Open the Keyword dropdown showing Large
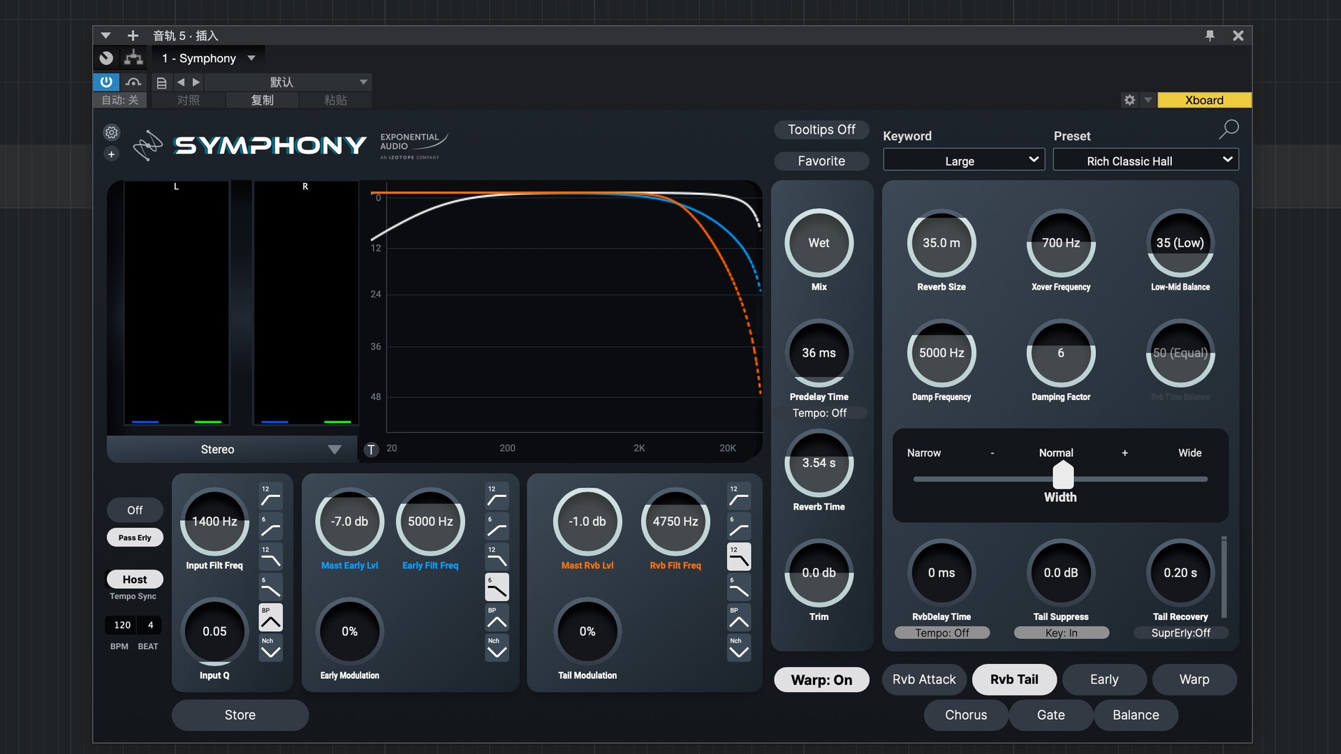 963,161
